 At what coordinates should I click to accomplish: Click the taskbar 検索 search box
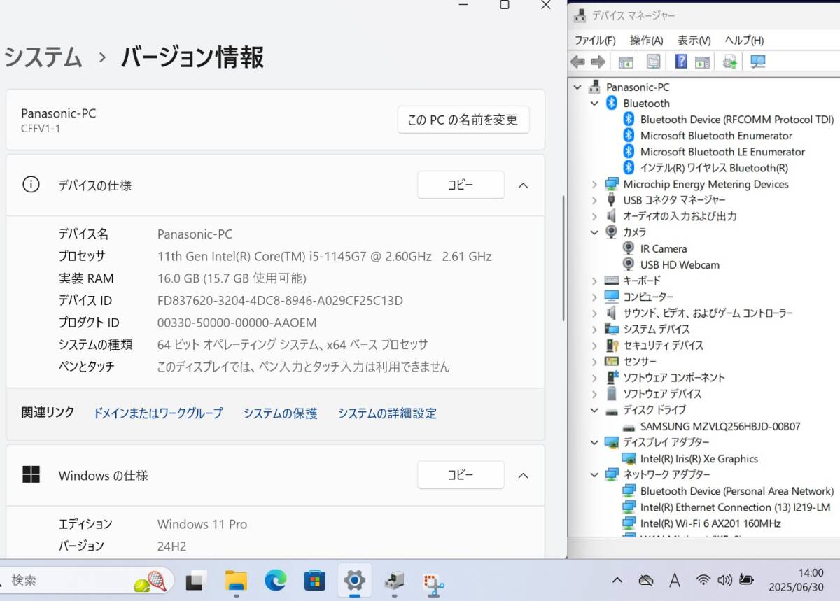pos(70,580)
